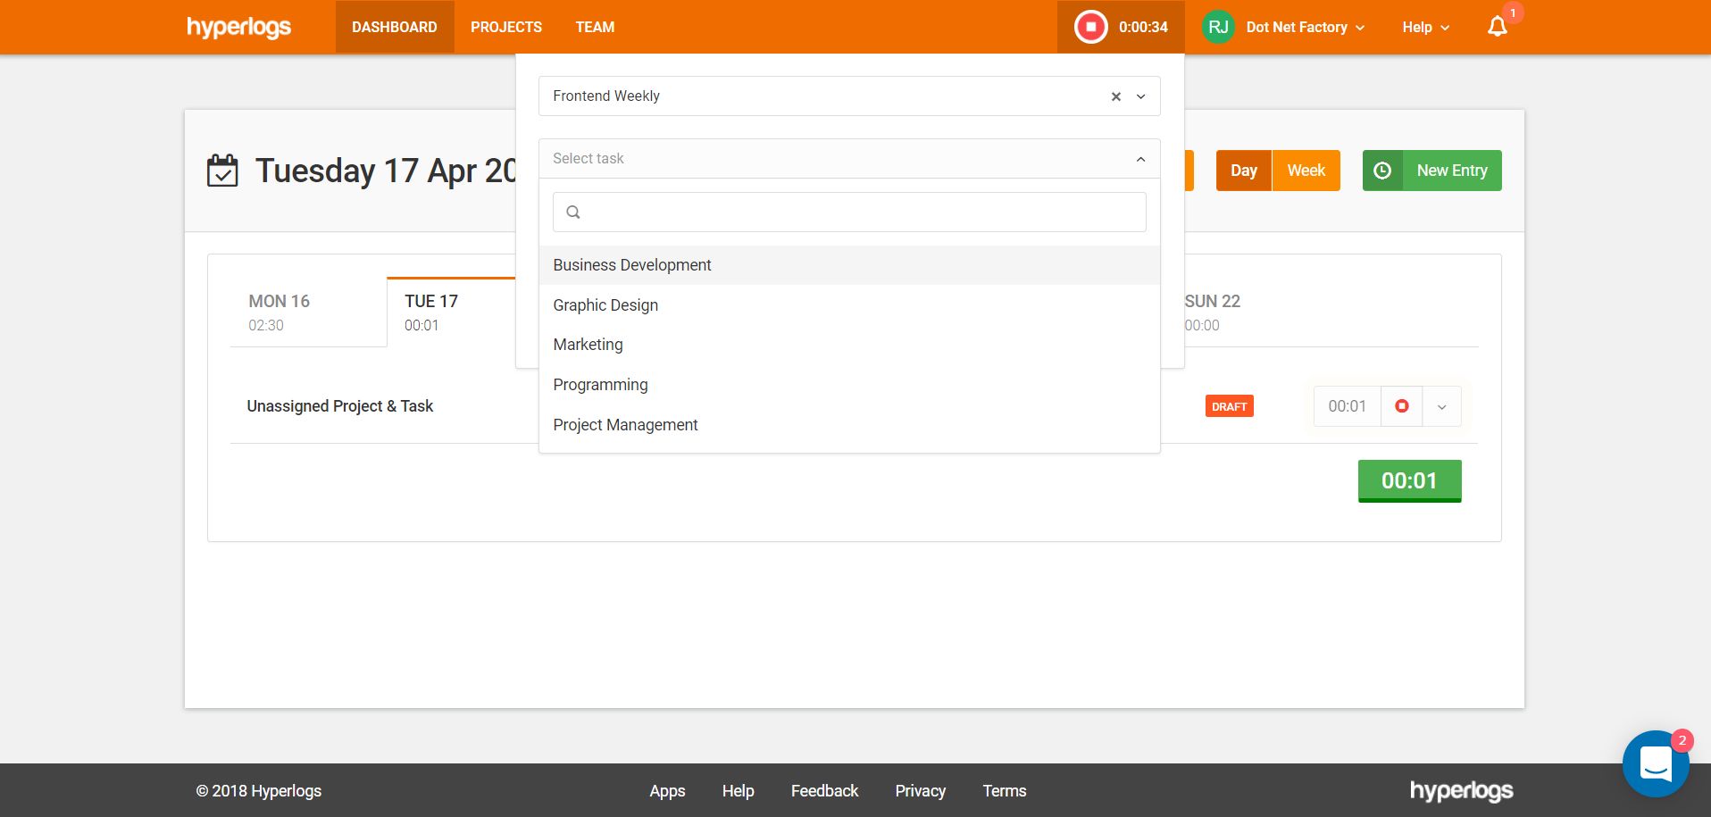Screen dimensions: 1711x817
Task: Go to the PROJECTS section
Action: pyautogui.click(x=505, y=27)
